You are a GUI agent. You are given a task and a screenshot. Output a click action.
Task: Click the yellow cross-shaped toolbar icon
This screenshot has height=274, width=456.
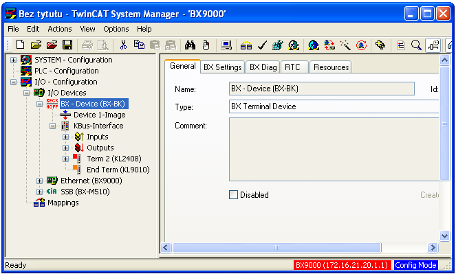380,45
